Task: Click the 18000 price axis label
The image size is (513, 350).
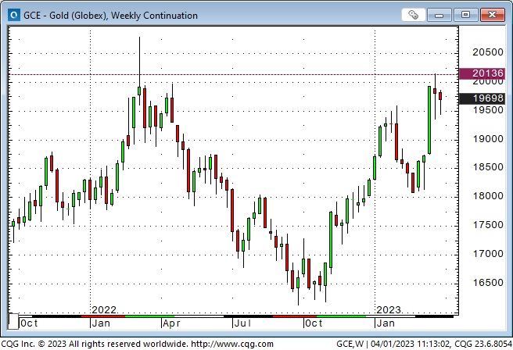Action: 487,196
